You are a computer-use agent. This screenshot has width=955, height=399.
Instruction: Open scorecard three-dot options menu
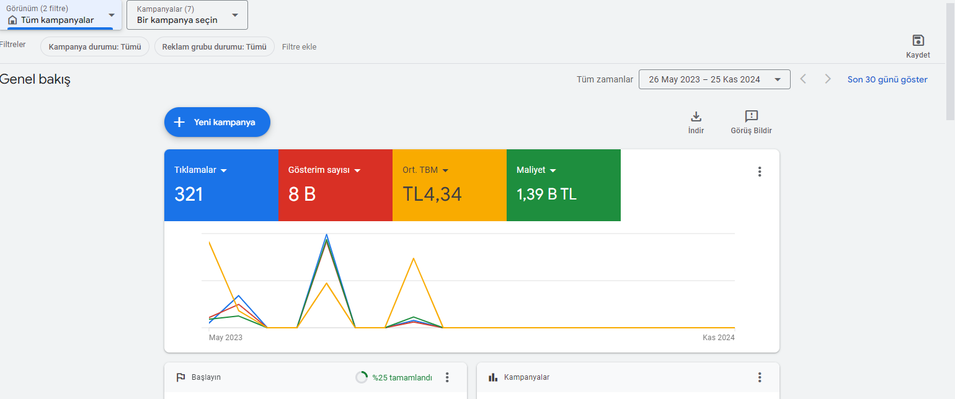[x=759, y=172]
